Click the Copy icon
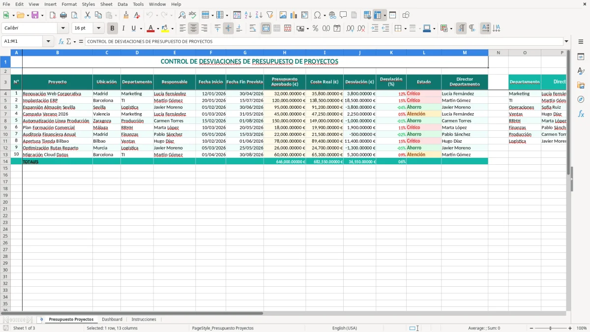Screen dimensions: 590x332 [98, 15]
